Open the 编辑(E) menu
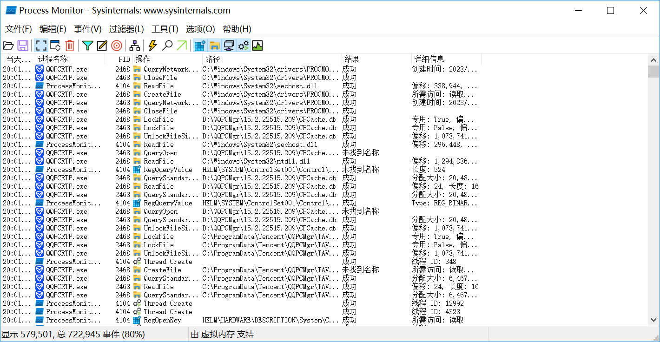660x342 pixels. (x=53, y=29)
